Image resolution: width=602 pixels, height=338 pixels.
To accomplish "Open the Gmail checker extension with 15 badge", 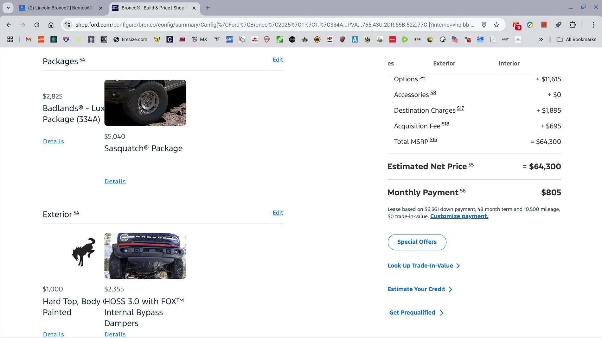I will coord(516,25).
